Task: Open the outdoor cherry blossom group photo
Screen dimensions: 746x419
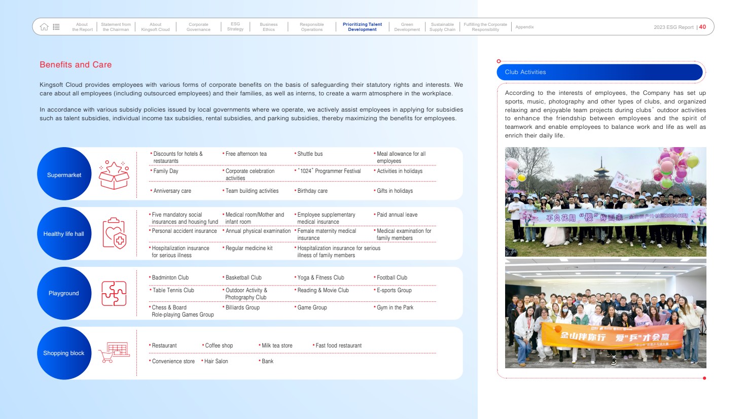Action: [606, 202]
